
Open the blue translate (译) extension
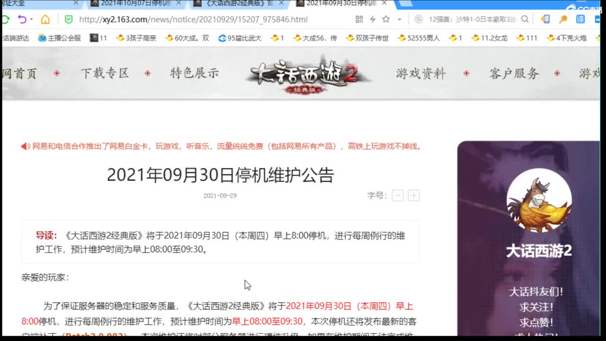click(580, 19)
